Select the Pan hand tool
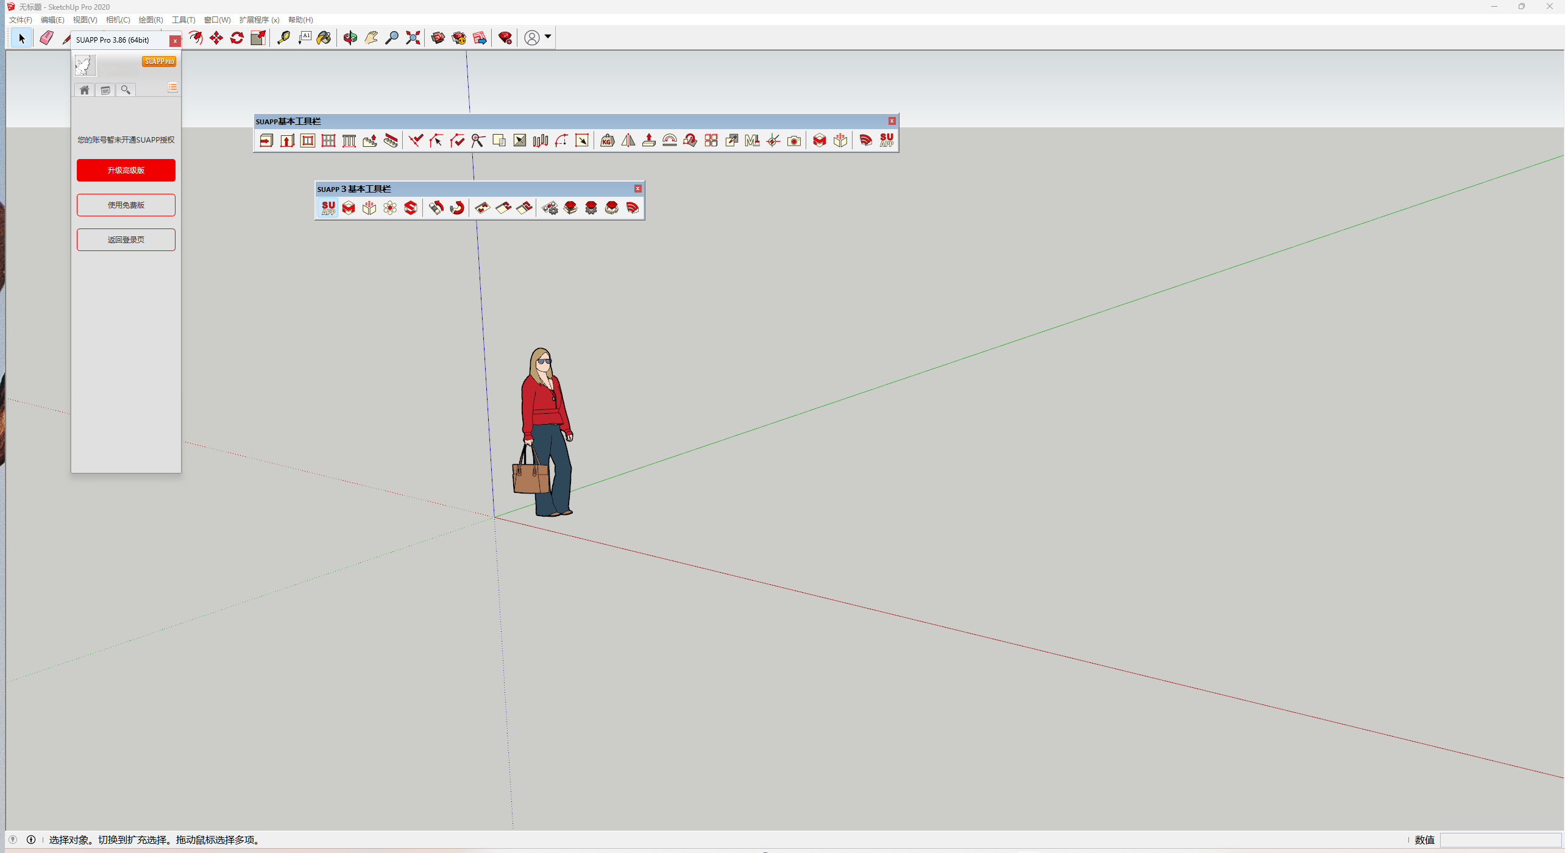 point(371,38)
